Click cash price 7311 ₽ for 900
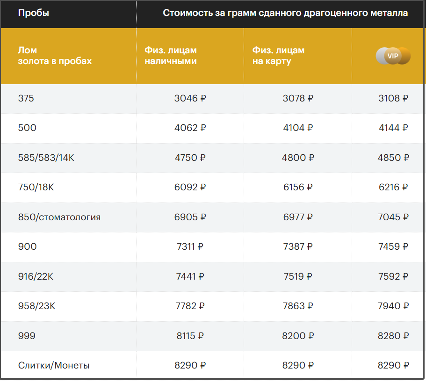This screenshot has width=426, height=383. point(190,247)
